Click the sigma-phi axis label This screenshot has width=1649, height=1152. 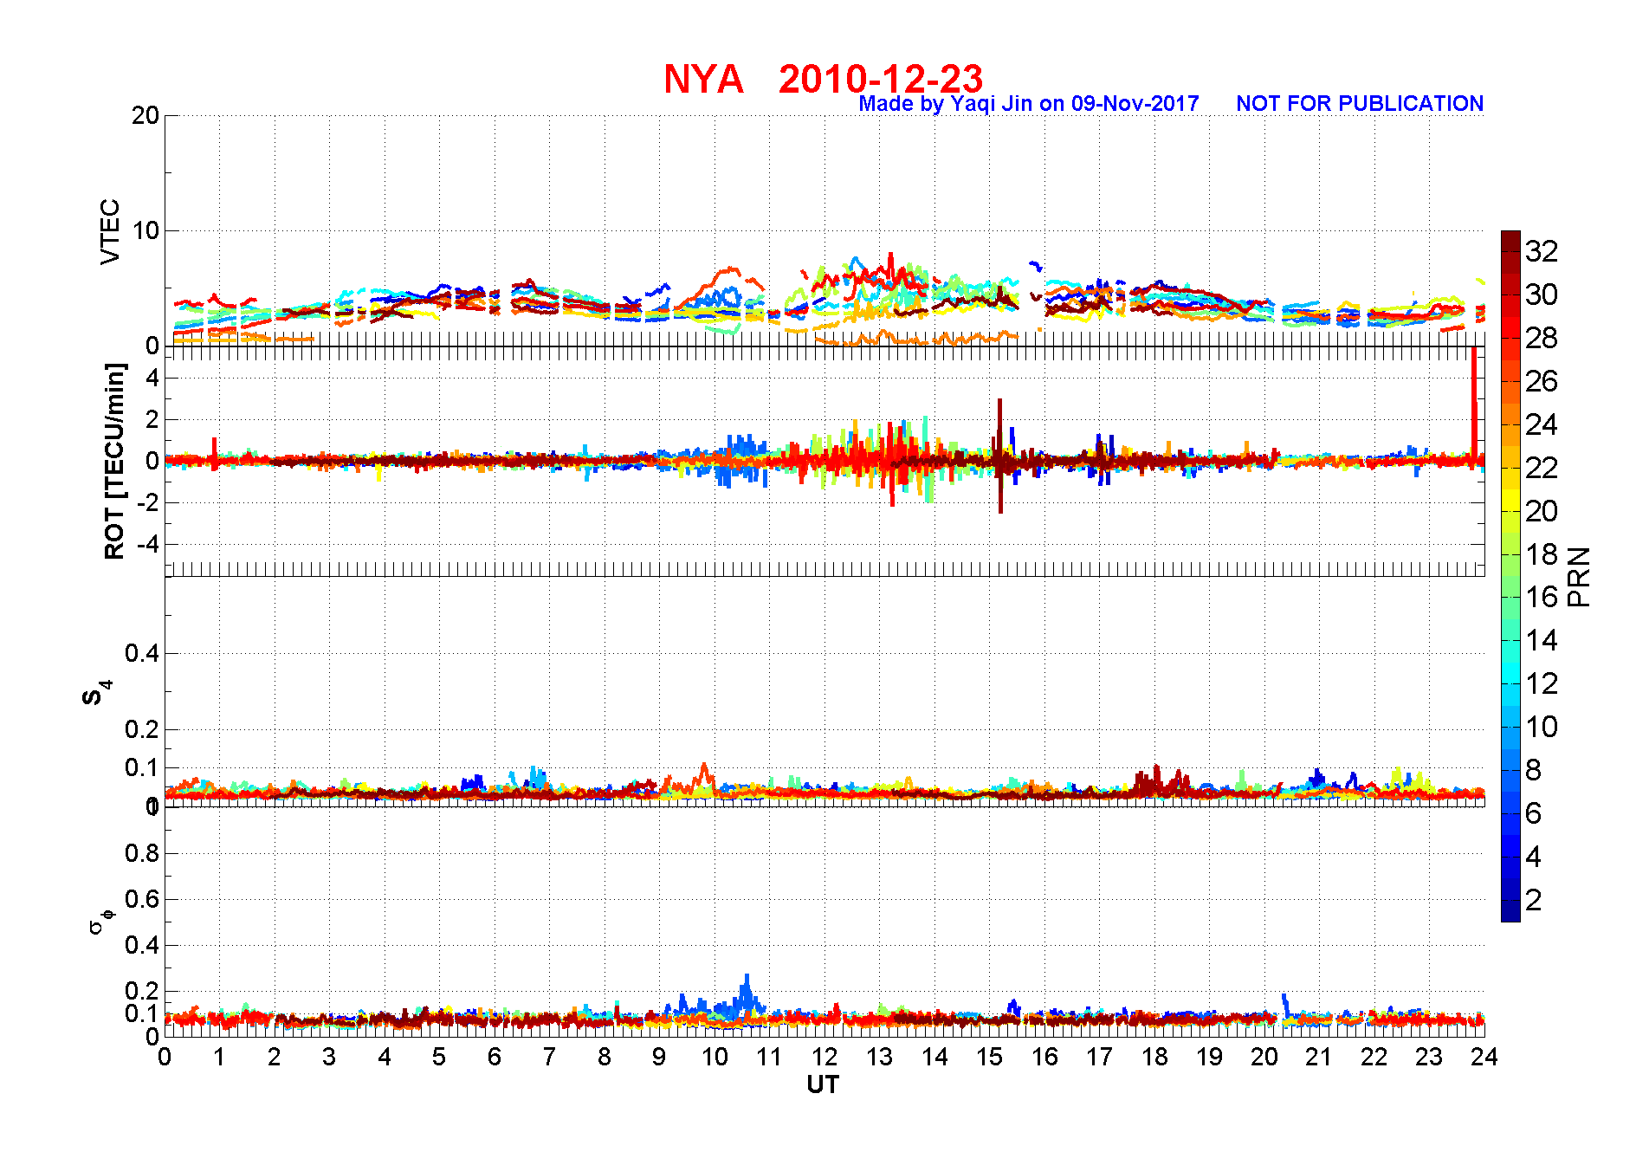(101, 921)
